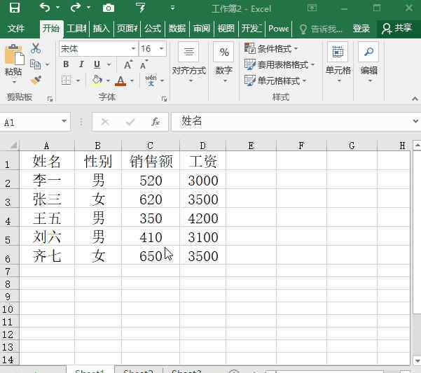This screenshot has width=421, height=373.
Task: Click the Cut scissors icon
Action: coord(36,48)
